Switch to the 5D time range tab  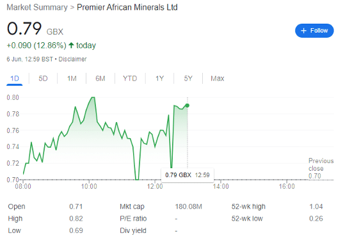tap(43, 78)
